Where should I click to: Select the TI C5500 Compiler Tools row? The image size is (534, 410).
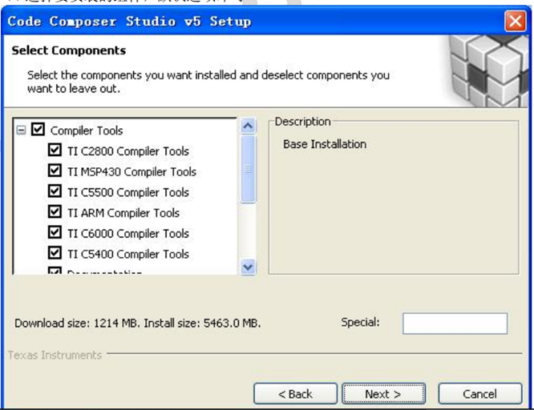(128, 192)
